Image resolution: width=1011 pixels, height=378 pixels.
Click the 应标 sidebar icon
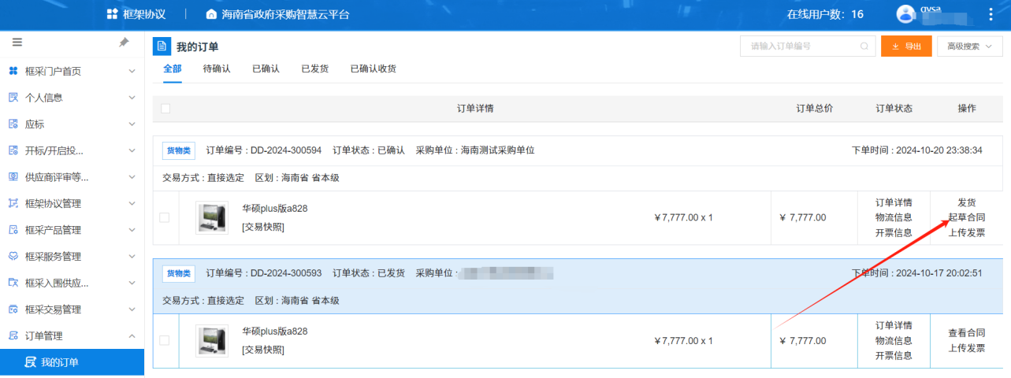[x=13, y=124]
